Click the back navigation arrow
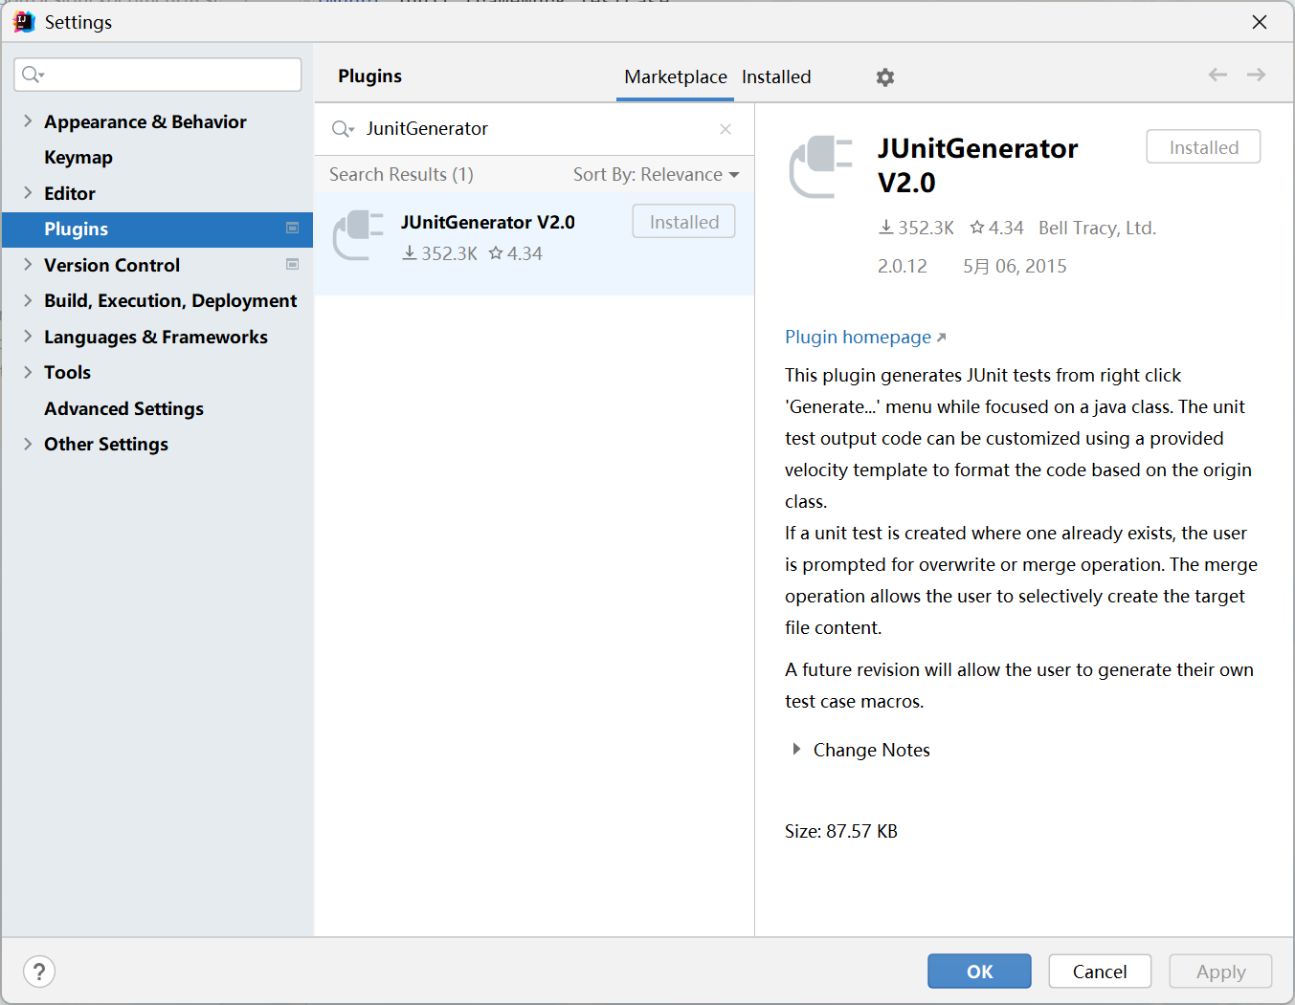 click(x=1217, y=75)
